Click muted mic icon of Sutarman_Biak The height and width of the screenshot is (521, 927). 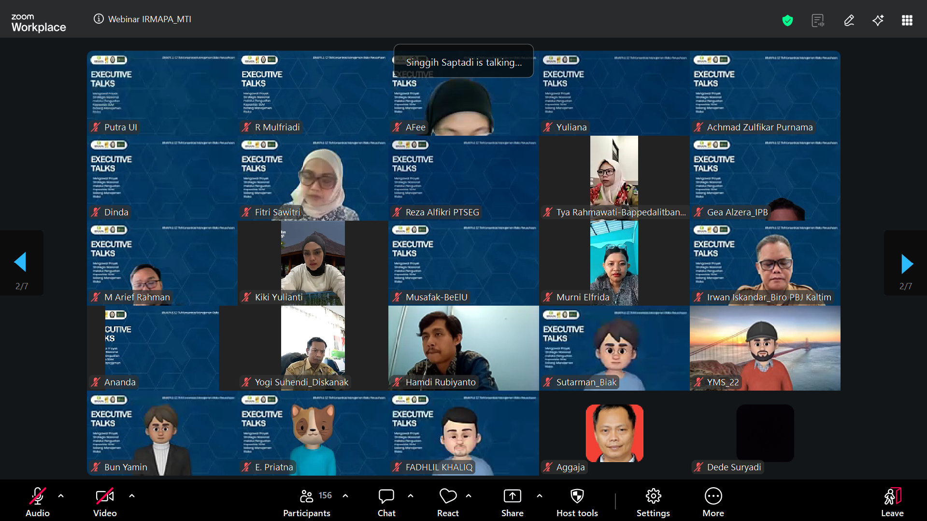[548, 382]
